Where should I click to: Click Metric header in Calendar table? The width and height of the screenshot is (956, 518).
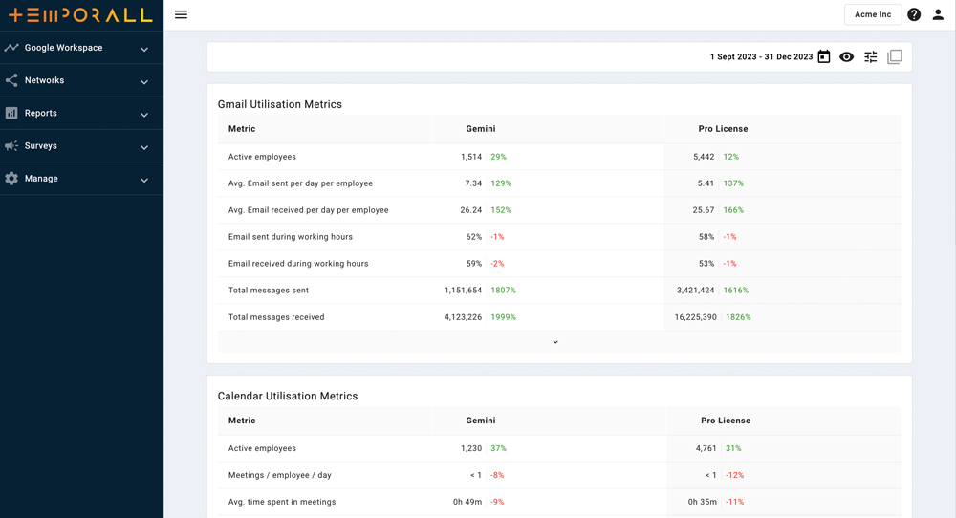[242, 421]
